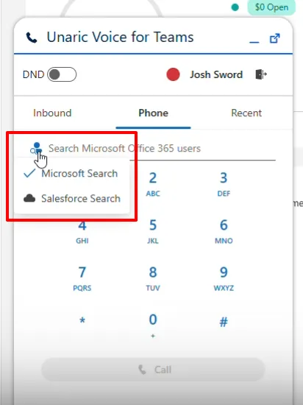This screenshot has height=405, width=303.
Task: Open the Recent tab
Action: [246, 113]
